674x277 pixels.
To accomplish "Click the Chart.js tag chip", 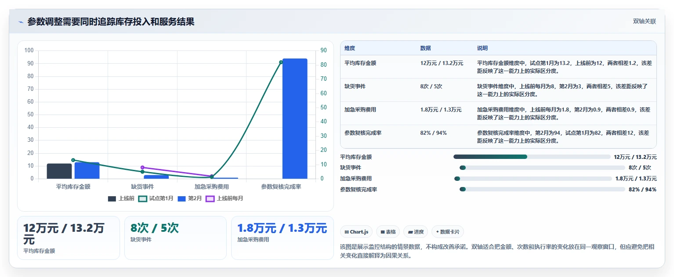I will [x=356, y=232].
